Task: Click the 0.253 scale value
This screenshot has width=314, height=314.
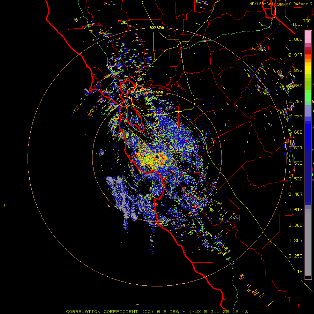Action: [x=296, y=256]
